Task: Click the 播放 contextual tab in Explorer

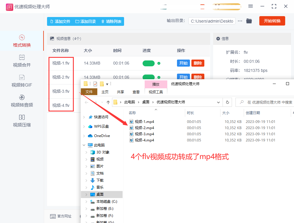Action: [x=156, y=85]
